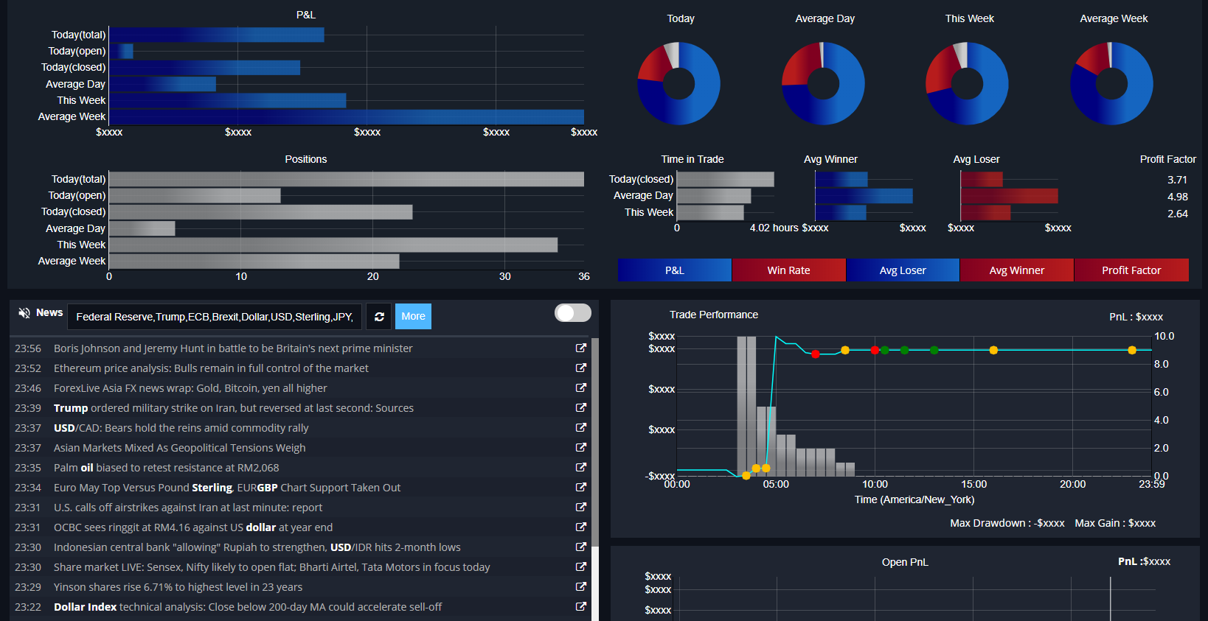
Task: Click the Max Drawdown label
Action: pos(1007,523)
